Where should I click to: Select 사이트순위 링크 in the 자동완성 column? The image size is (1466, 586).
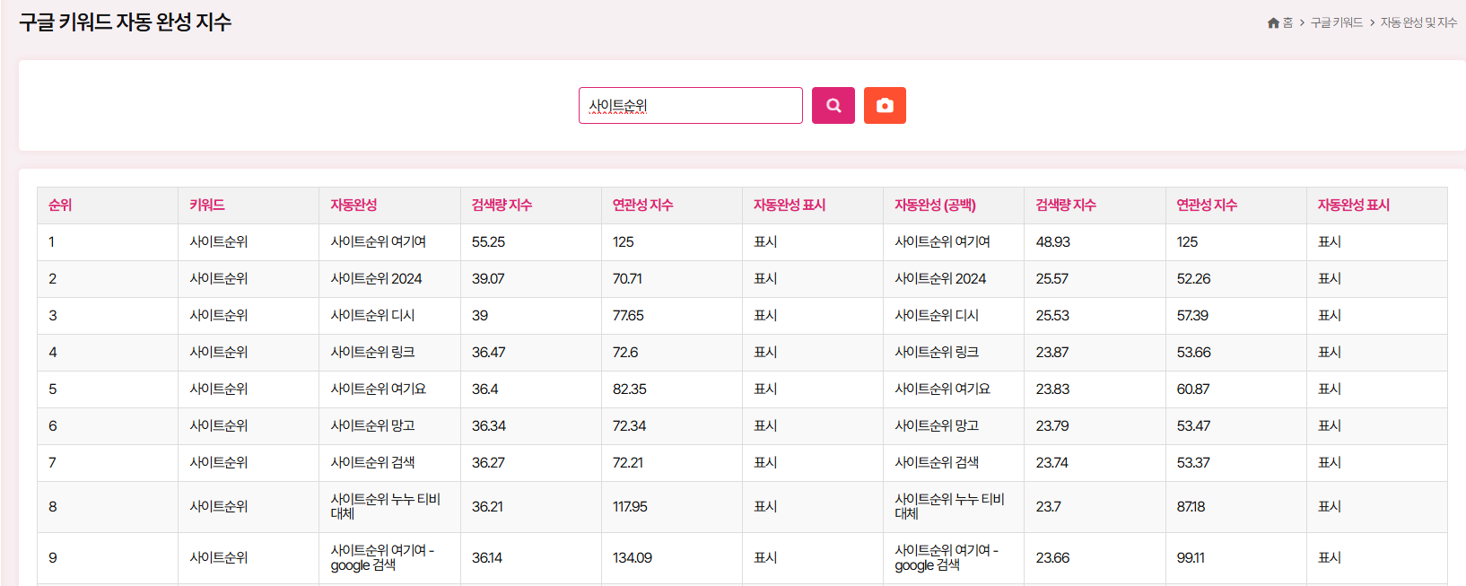pos(372,353)
